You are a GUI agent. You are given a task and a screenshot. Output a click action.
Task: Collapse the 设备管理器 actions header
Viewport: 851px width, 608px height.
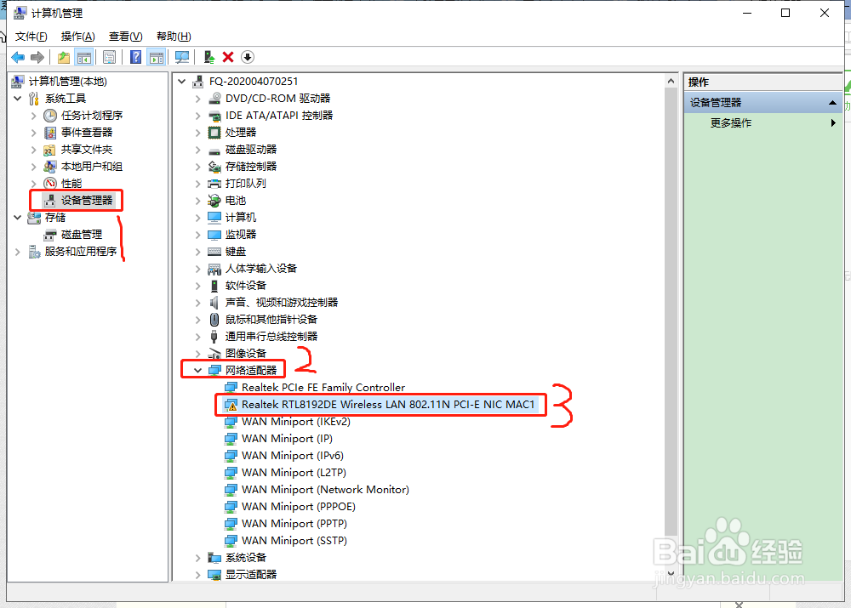pyautogui.click(x=832, y=103)
